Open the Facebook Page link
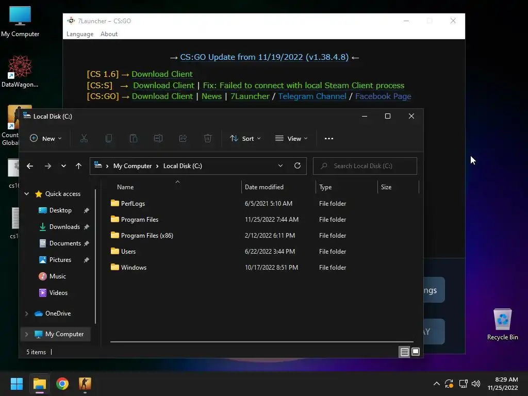 pyautogui.click(x=383, y=96)
